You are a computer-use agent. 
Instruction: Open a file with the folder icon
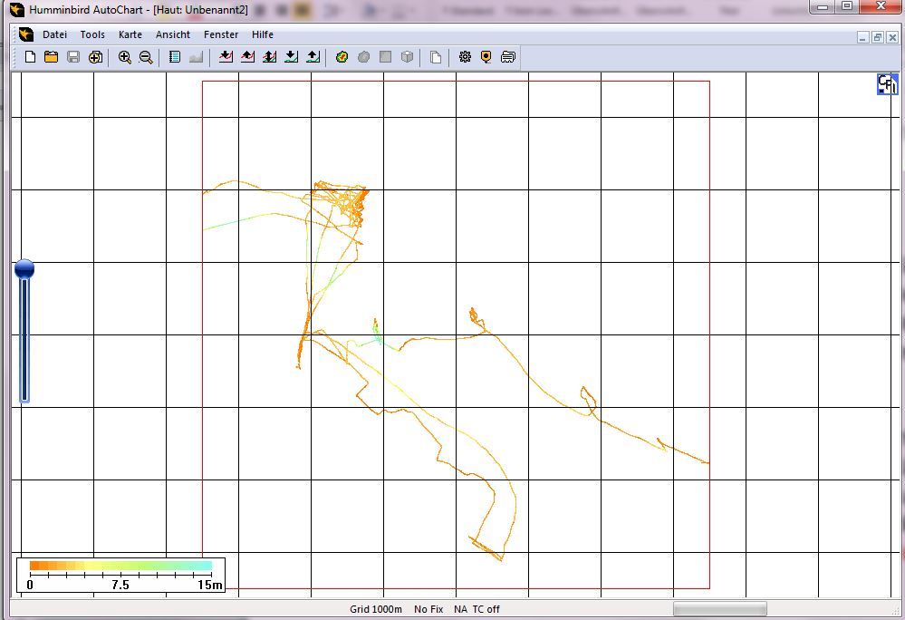pyautogui.click(x=52, y=57)
